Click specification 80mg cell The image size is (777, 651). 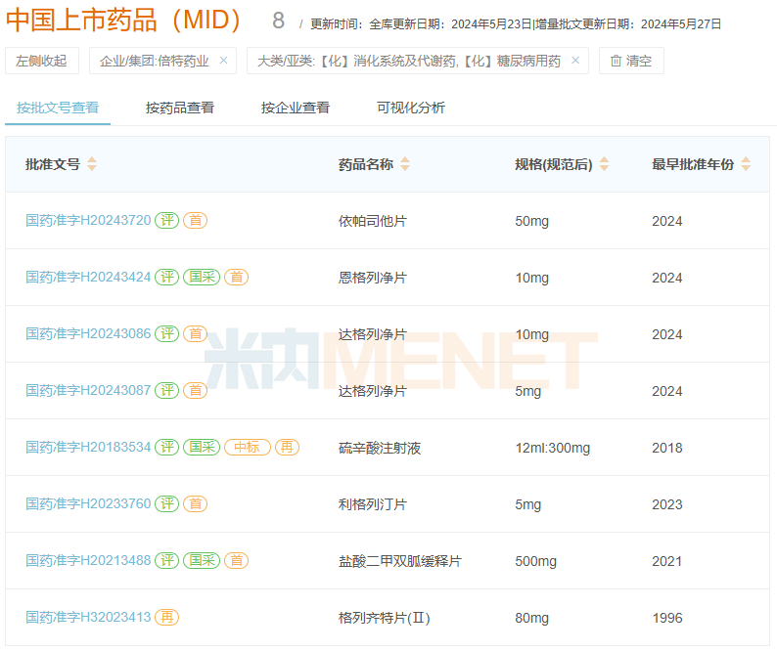(x=531, y=618)
